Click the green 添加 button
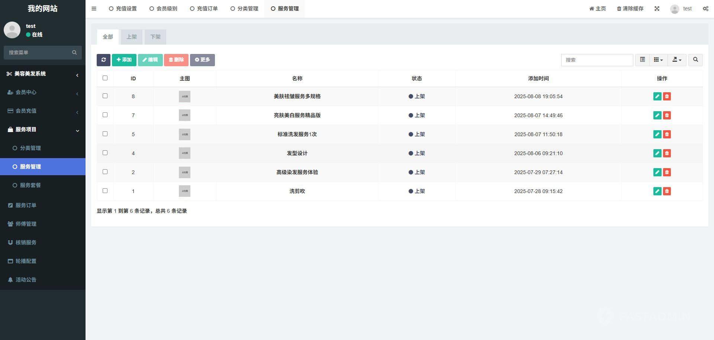Screen dimensions: 714x340 click(124, 60)
